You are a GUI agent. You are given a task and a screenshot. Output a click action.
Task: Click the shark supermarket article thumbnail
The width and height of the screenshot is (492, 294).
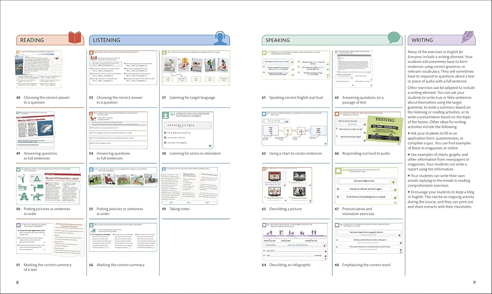point(36,130)
